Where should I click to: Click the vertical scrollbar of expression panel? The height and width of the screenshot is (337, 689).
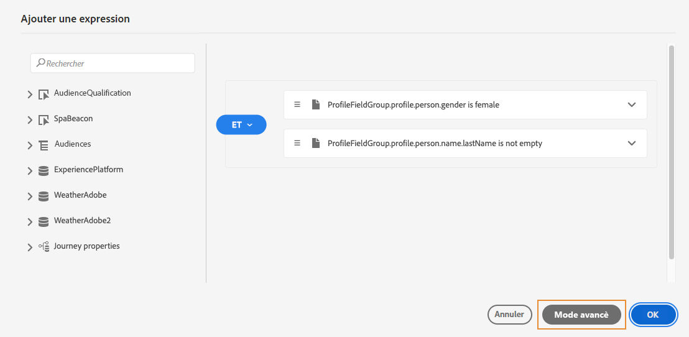pos(670,152)
